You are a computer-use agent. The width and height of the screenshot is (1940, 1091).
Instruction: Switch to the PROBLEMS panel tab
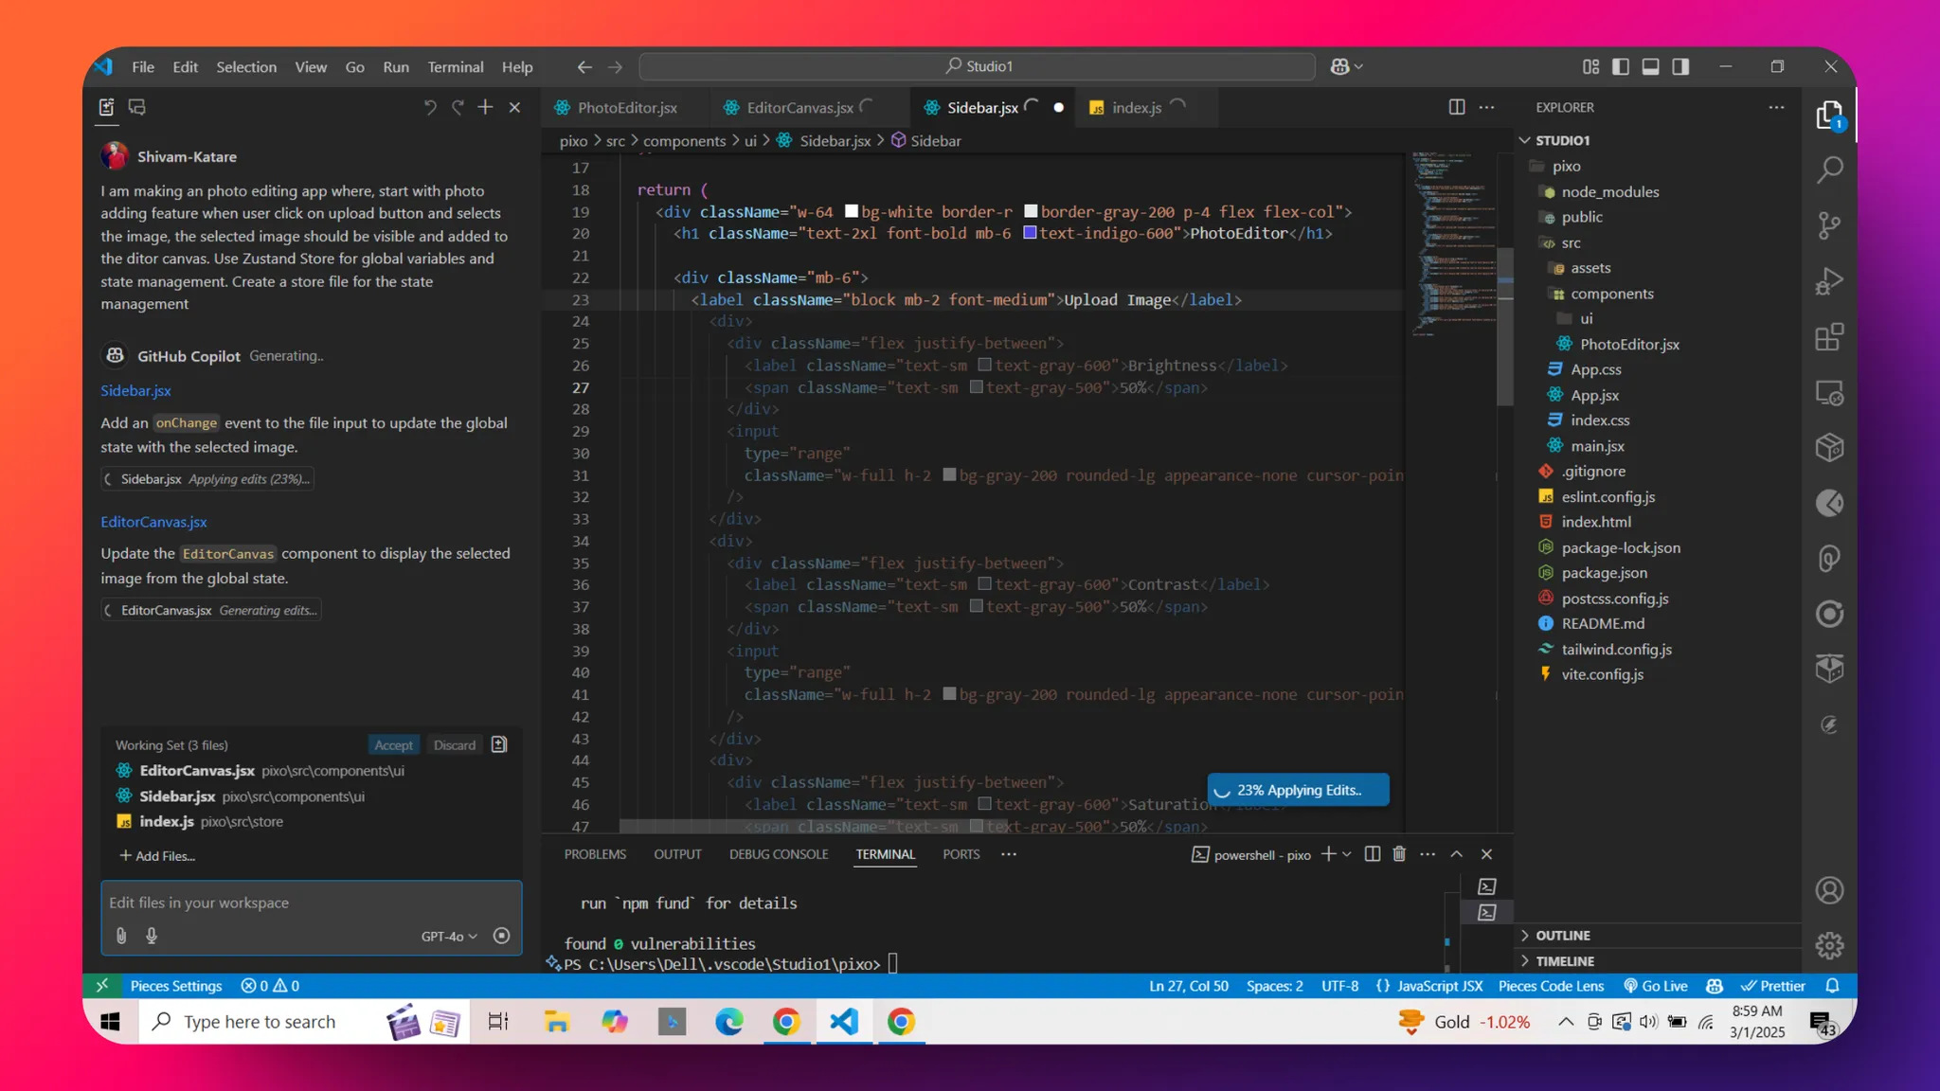click(x=595, y=854)
